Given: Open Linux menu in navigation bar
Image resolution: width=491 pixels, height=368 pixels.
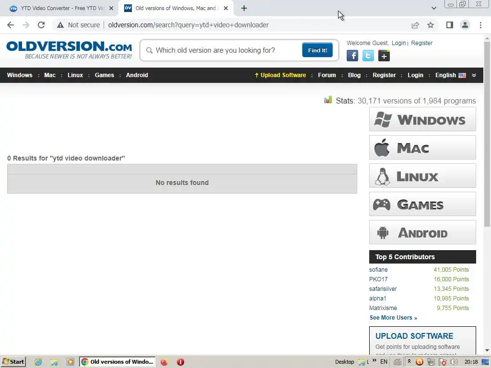Looking at the screenshot, I should click(x=75, y=75).
